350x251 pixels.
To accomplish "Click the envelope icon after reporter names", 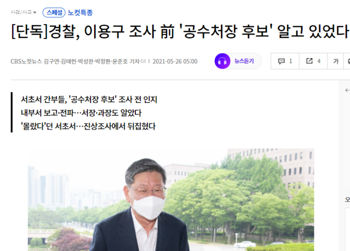I will tap(143, 61).
